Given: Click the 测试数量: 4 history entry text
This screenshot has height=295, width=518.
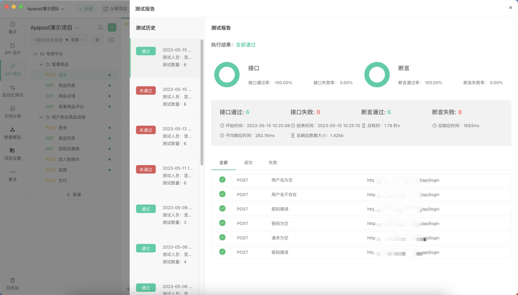Looking at the screenshot, I should click(x=174, y=262).
